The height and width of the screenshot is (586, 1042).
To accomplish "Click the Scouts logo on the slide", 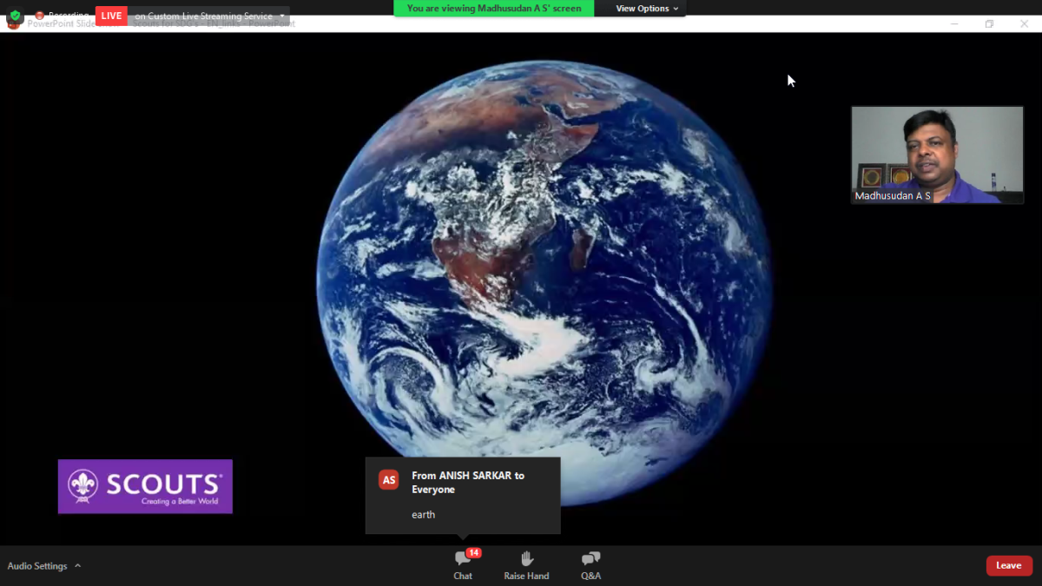I will [145, 486].
